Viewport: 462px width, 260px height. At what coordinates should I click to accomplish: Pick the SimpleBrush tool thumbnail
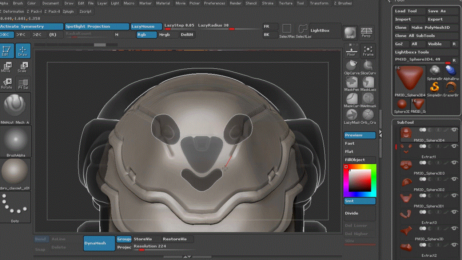point(434,89)
